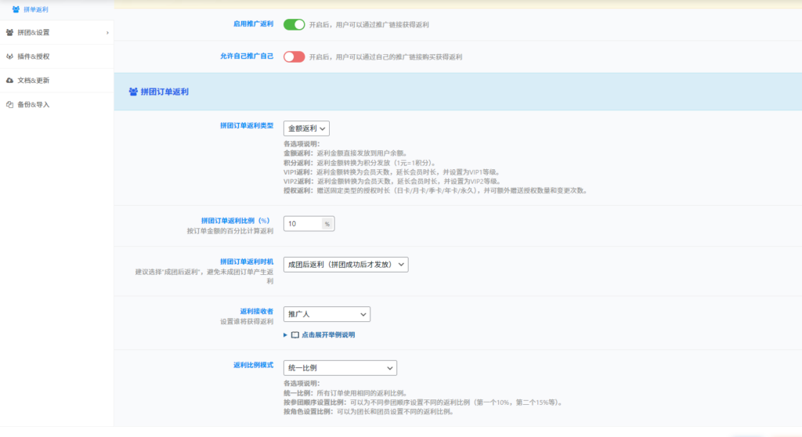Click the 设置谁将获得返利 hint text
Viewport: 802px width, 437px height.
247,321
